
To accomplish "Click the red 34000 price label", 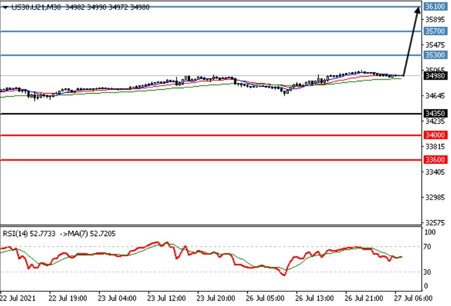I will tap(436, 135).
